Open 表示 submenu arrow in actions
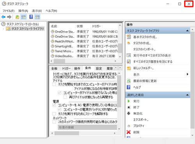The width and height of the screenshot is (195, 144). pos(187,74)
